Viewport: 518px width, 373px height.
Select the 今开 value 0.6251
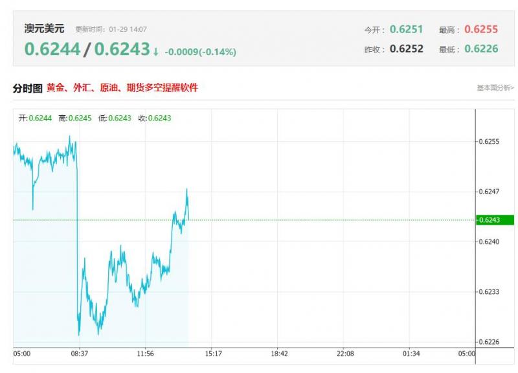[407, 29]
